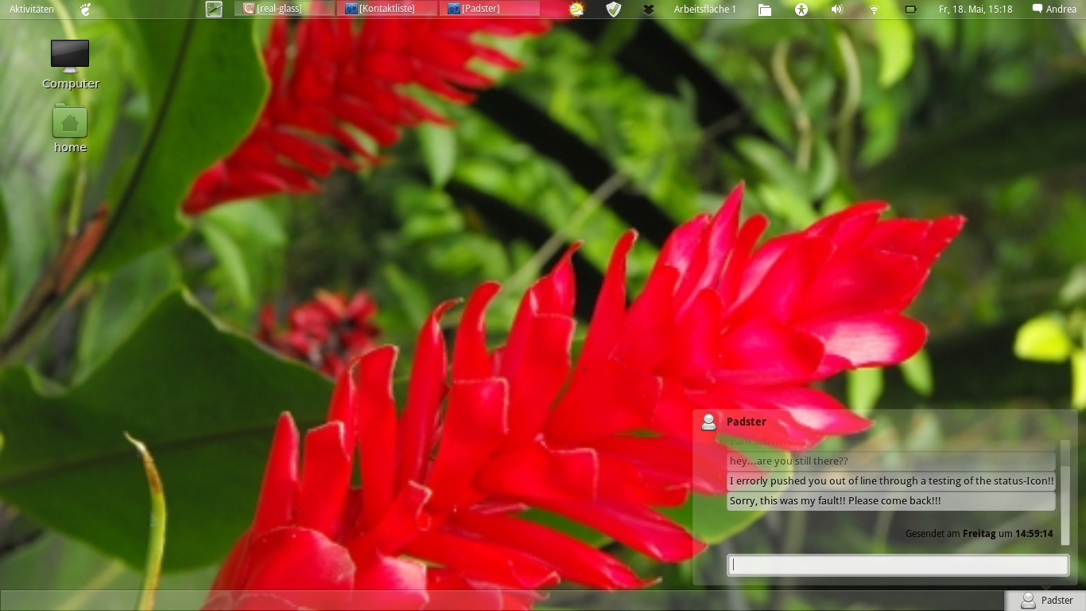
Task: Open the volume control icon
Action: [x=836, y=10]
